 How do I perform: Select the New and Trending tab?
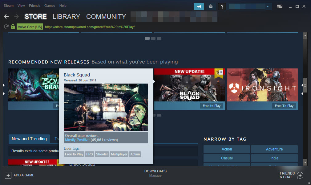(x=29, y=139)
